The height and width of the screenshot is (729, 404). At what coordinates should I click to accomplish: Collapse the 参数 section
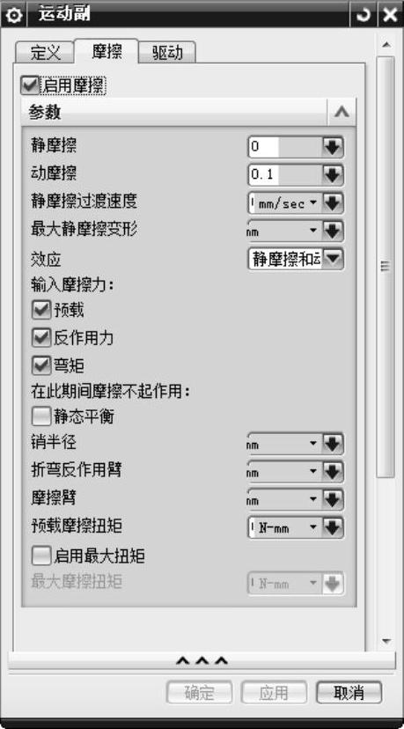pos(342,113)
